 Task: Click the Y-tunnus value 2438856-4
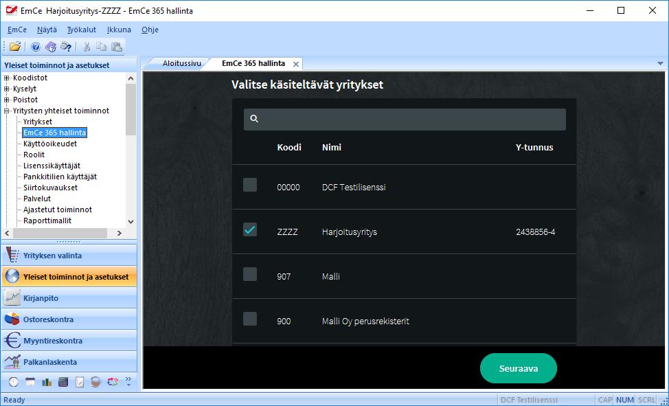click(x=536, y=232)
